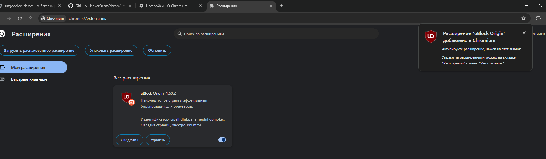Click the version number 1.63.2
This screenshot has height=159, width=546.
[171, 93]
